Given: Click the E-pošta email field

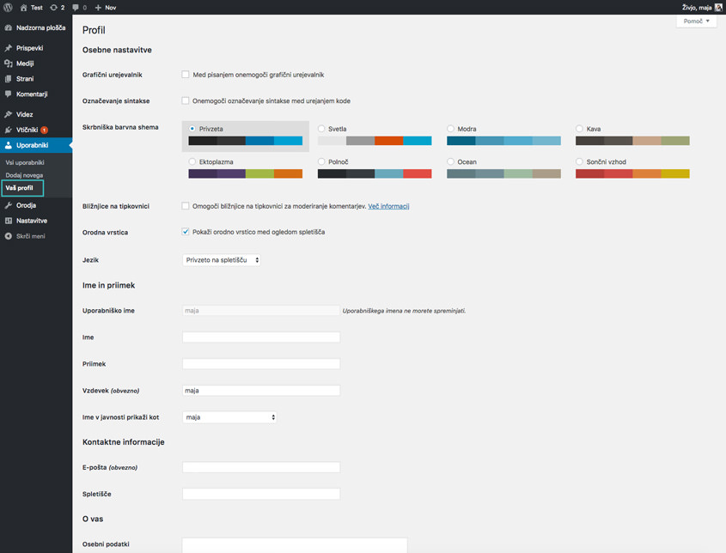Looking at the screenshot, I should click(x=261, y=467).
